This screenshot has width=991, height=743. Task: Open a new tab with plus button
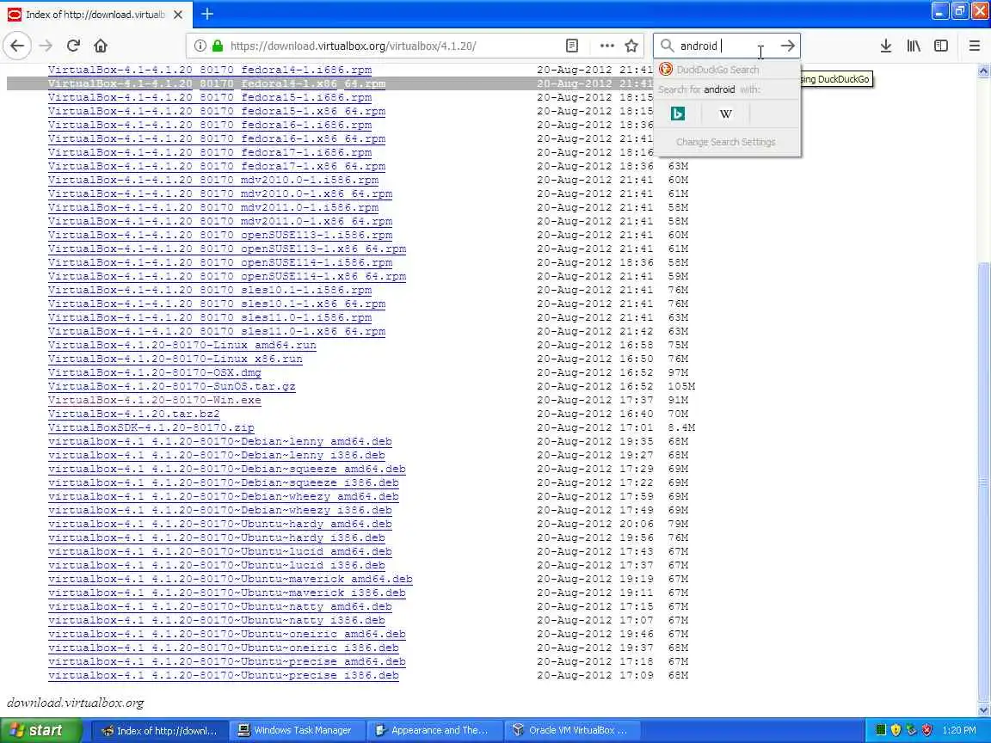pyautogui.click(x=207, y=13)
